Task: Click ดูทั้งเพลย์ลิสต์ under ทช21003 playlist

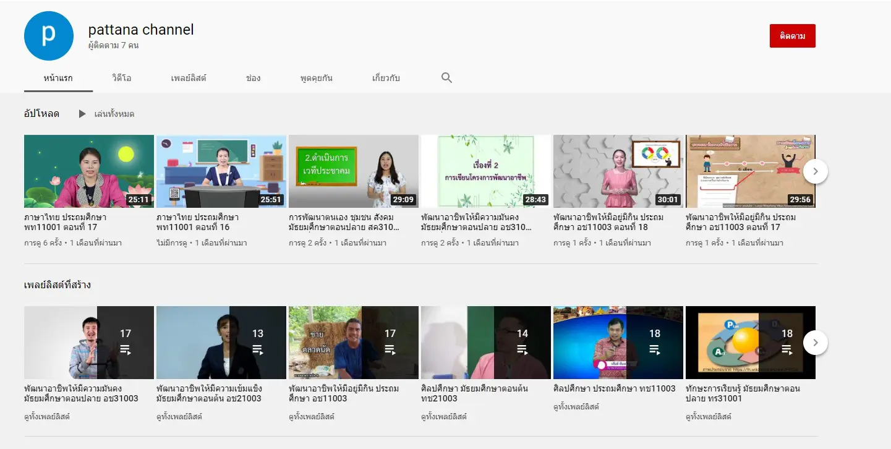Action: [444, 417]
